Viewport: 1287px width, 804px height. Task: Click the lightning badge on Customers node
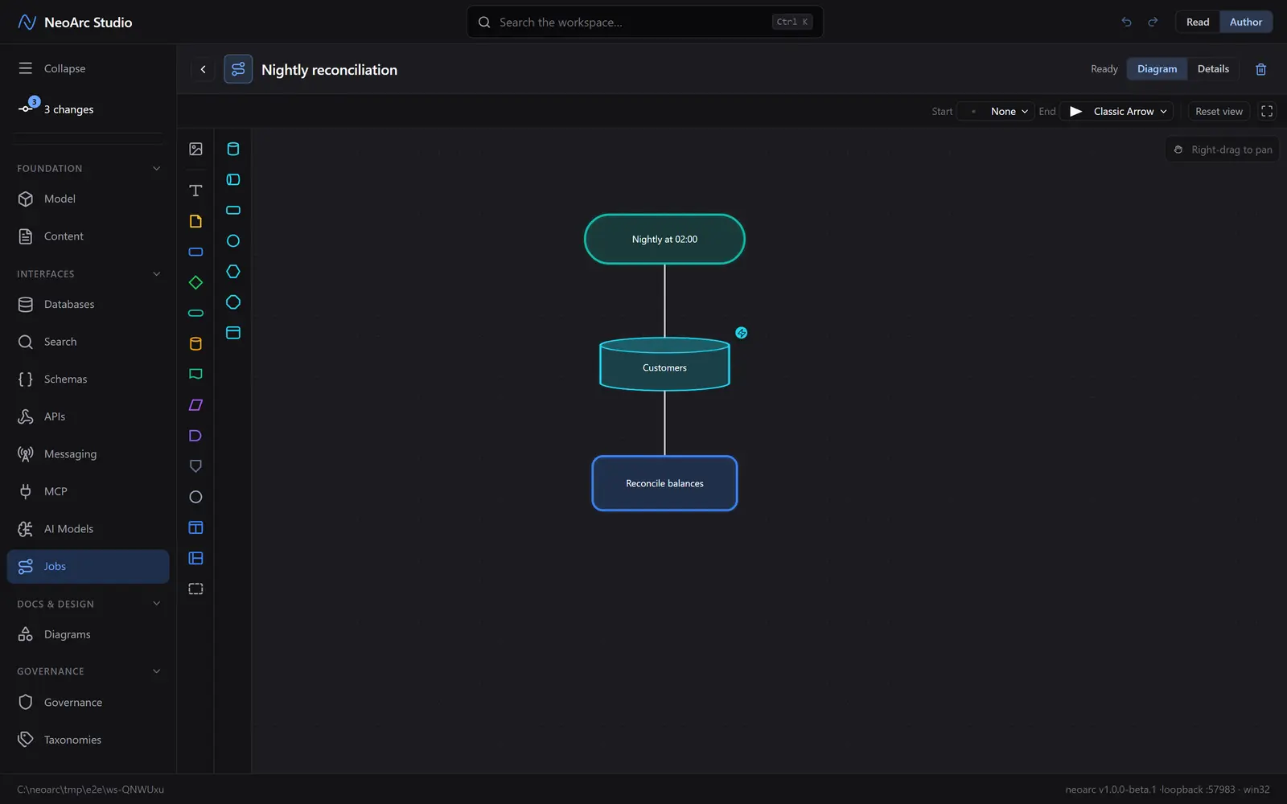pyautogui.click(x=742, y=333)
